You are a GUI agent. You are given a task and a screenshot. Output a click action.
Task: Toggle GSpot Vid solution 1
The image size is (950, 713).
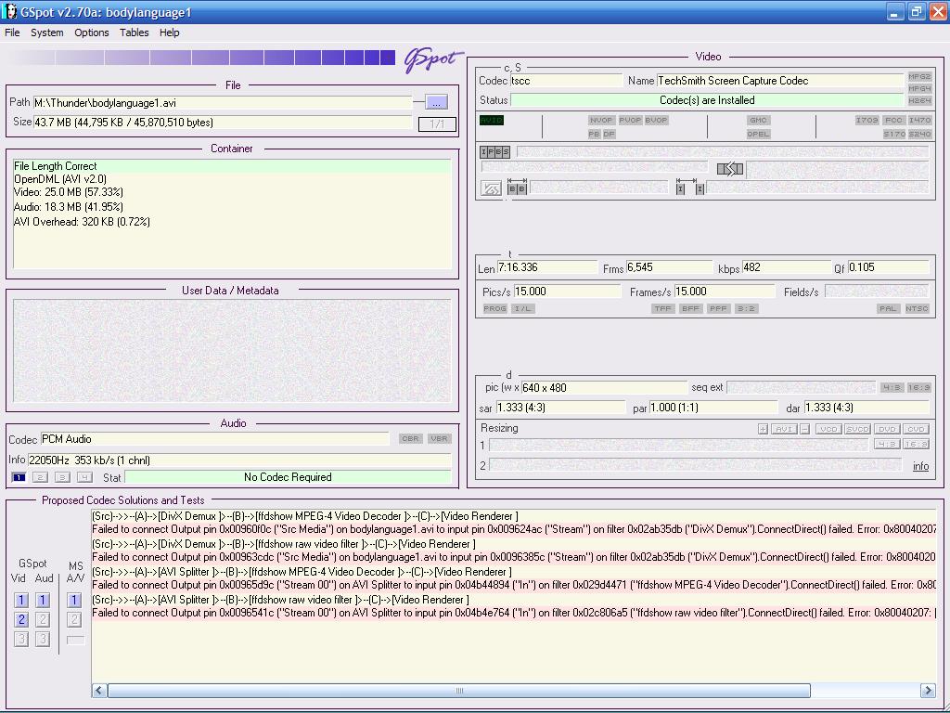21,601
